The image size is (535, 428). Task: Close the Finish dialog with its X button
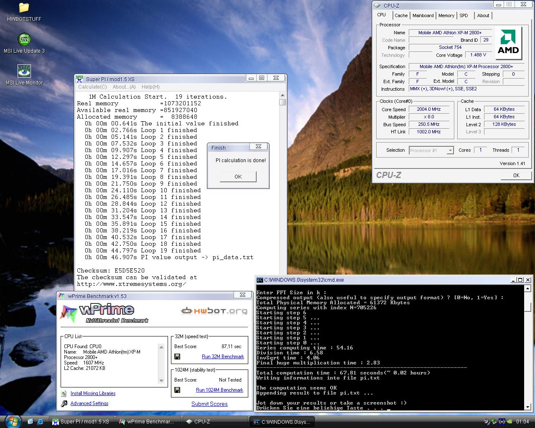coord(258,147)
